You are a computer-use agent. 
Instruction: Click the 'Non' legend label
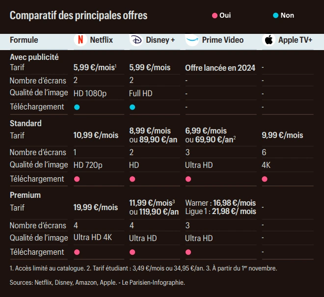click(x=287, y=15)
